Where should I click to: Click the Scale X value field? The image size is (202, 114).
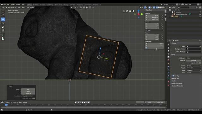point(152,35)
